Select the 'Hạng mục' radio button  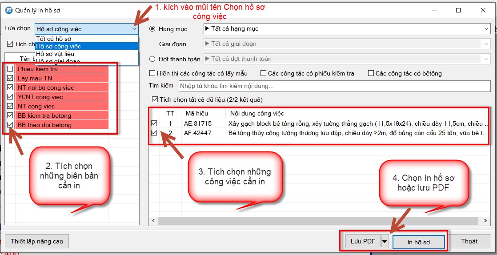tap(152, 29)
